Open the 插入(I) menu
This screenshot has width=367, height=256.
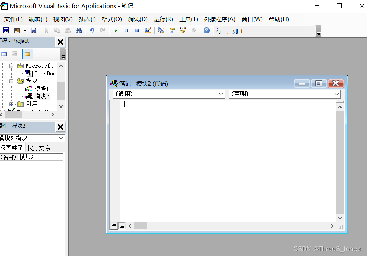87,19
